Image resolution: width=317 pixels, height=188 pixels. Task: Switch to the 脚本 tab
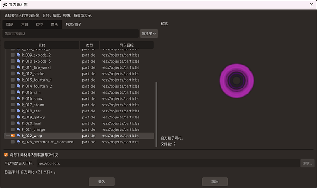tap(40, 24)
